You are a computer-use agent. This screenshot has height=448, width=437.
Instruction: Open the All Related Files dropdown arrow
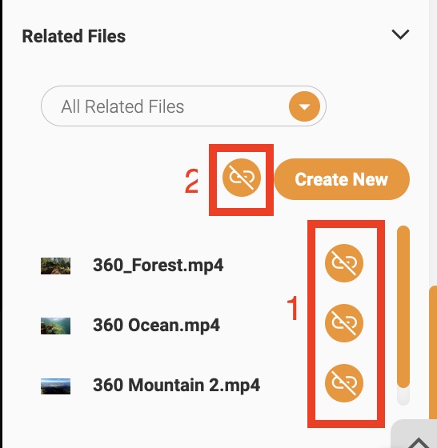pos(304,106)
